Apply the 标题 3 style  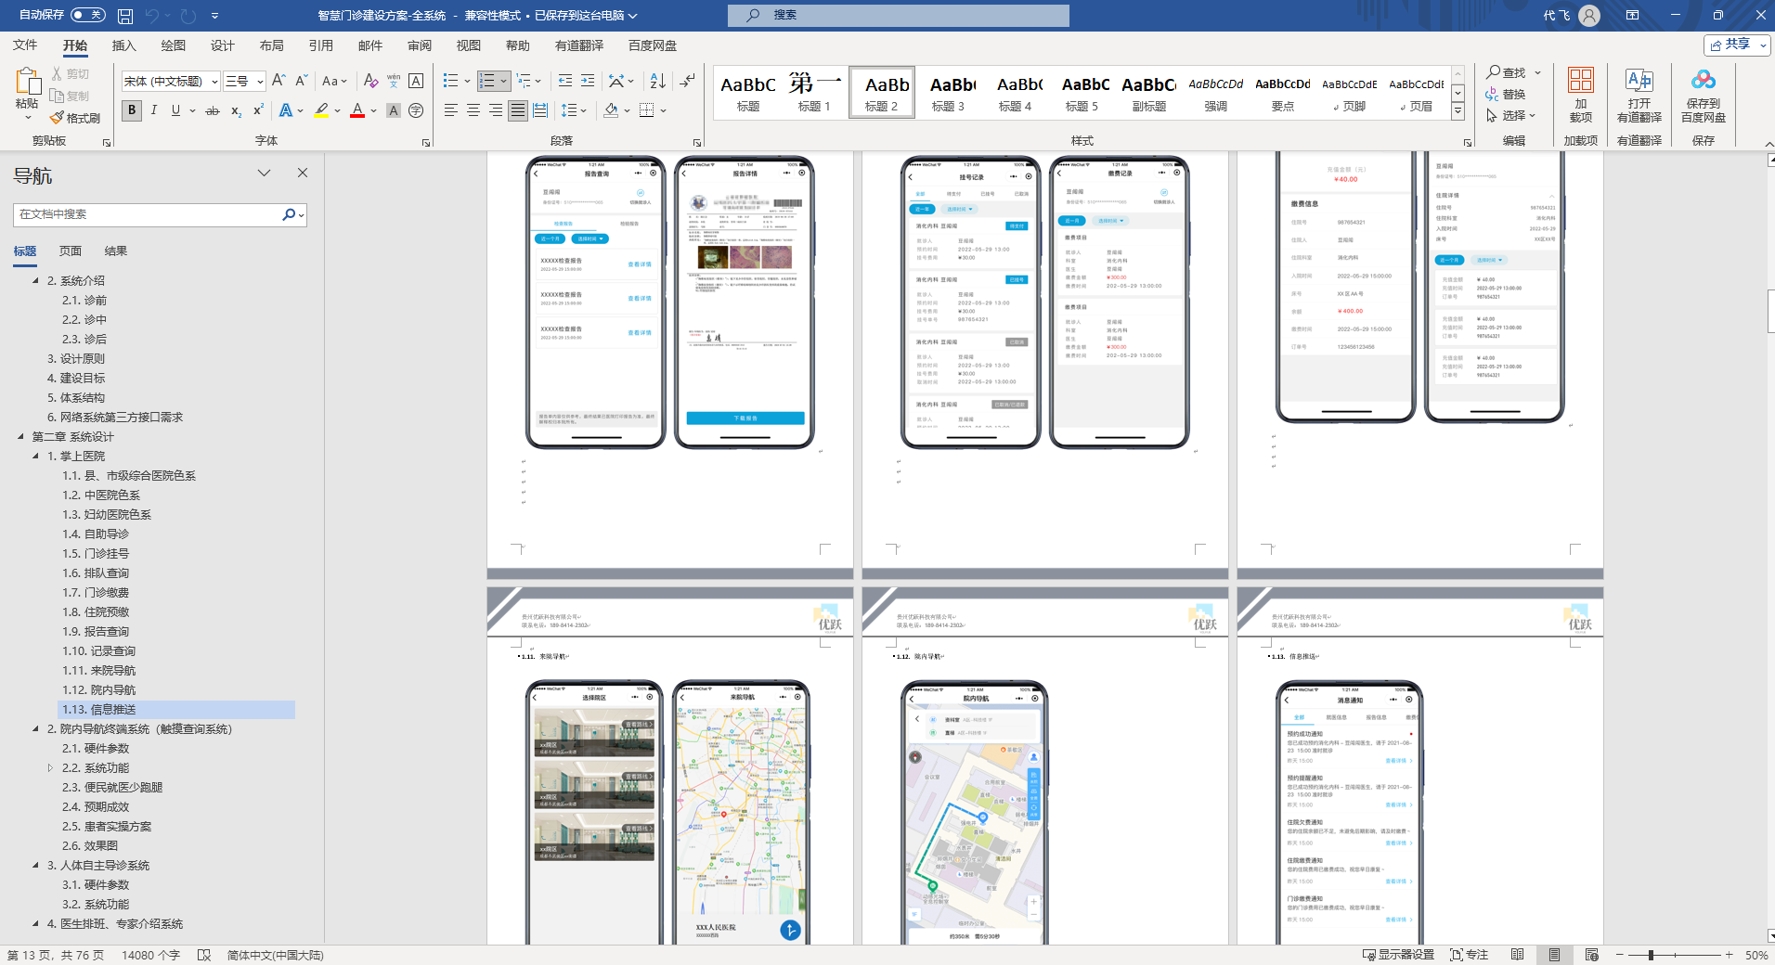click(948, 92)
